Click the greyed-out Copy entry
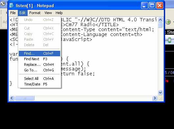The image size is (174, 129). [x=39, y=34]
